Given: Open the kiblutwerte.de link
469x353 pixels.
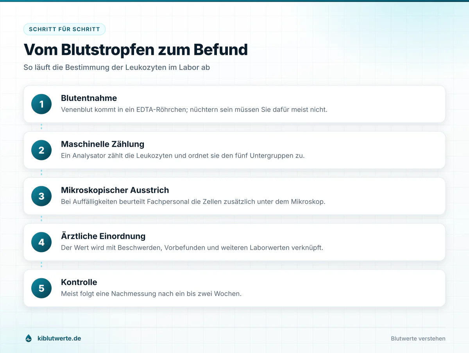Looking at the screenshot, I should coord(59,339).
